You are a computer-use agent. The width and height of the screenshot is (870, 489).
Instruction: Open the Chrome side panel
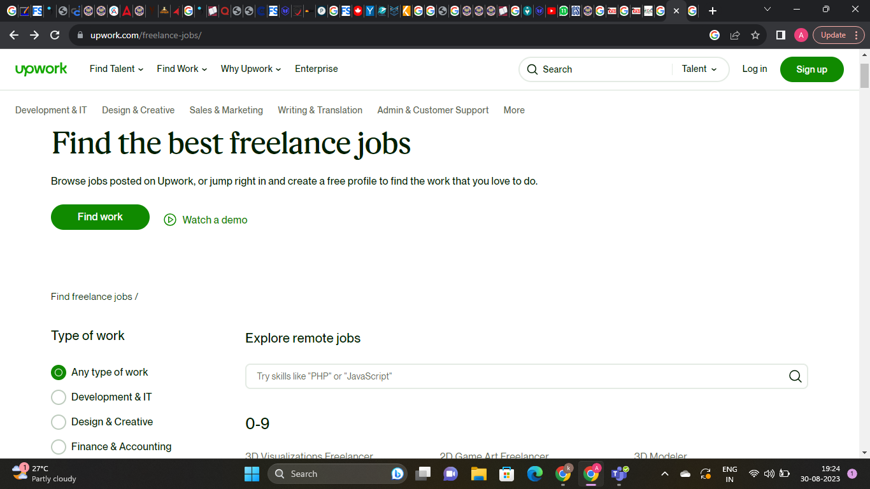tap(780, 35)
